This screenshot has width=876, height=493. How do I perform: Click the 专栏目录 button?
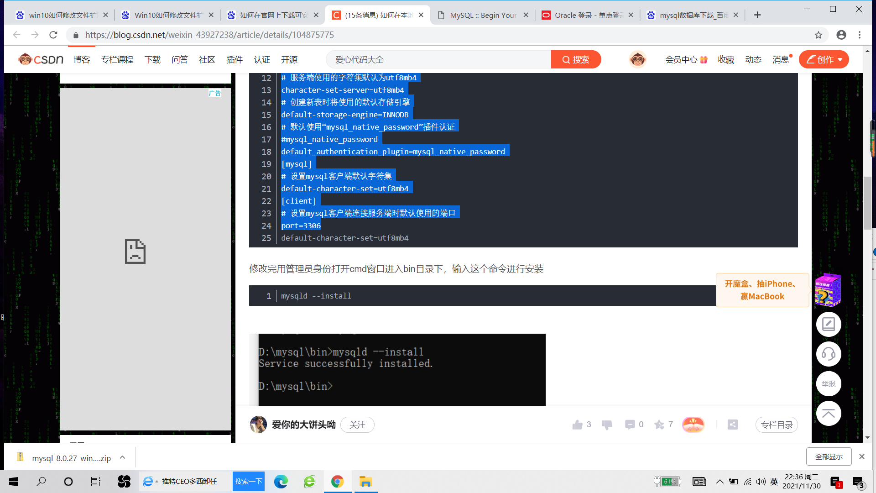777,425
